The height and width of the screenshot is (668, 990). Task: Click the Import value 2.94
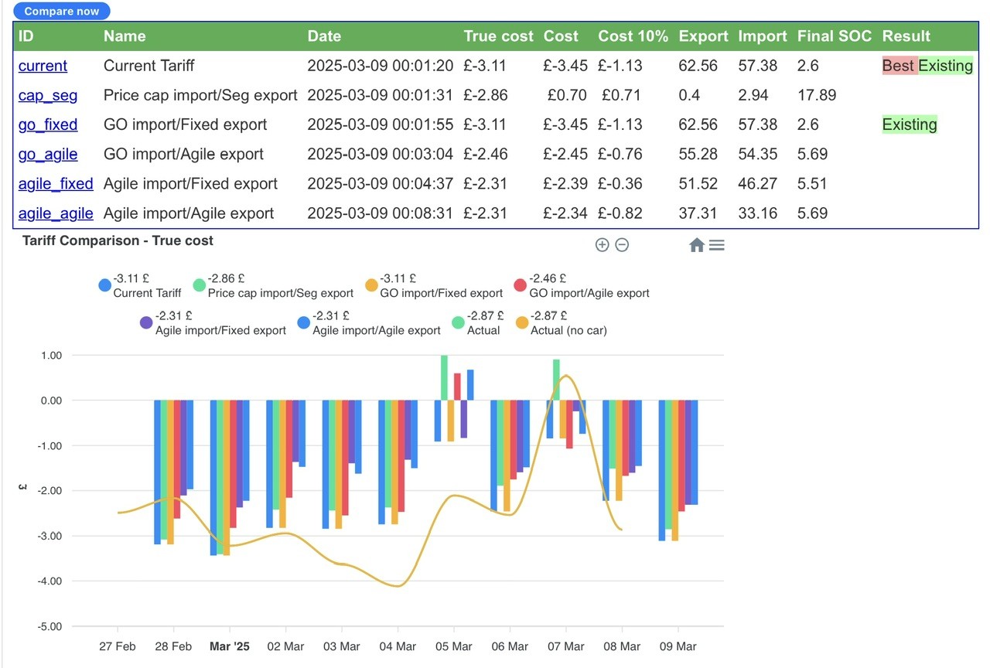(x=753, y=95)
